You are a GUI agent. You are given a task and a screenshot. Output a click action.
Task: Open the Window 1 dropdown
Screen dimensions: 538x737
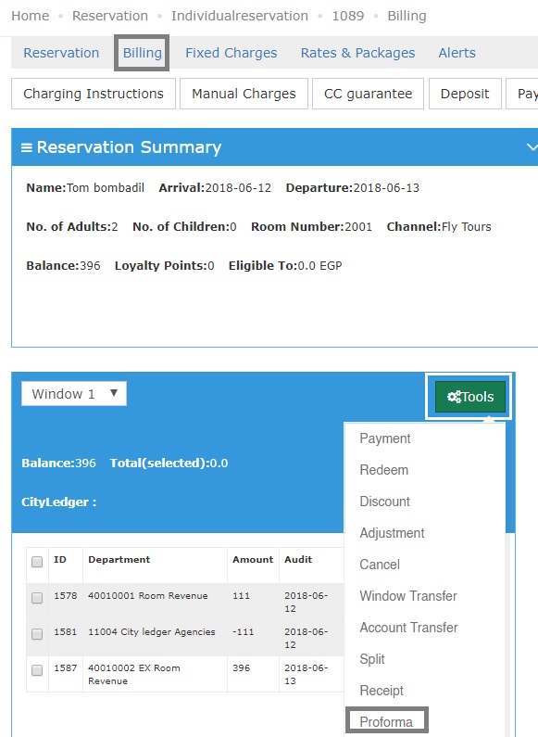(74, 393)
